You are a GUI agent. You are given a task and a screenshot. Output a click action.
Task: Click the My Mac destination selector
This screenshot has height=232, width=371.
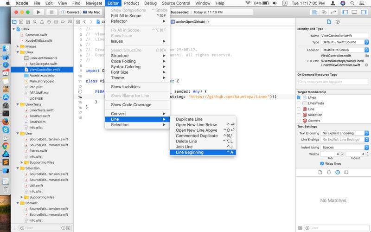pos(92,13)
